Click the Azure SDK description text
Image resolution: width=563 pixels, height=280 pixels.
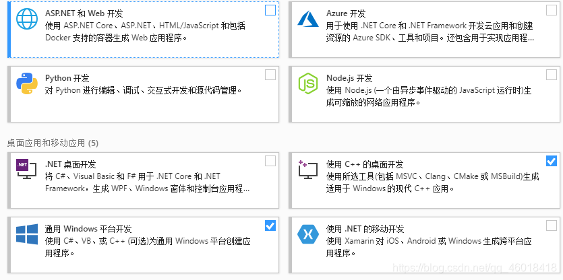pyautogui.click(x=429, y=32)
